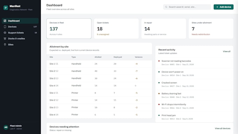
Task: Click the Needs redistribution text
Action: point(201,34)
